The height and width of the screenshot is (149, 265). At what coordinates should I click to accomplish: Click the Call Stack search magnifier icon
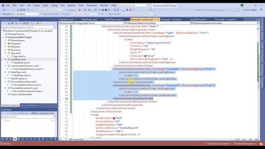[x=54, y=117]
